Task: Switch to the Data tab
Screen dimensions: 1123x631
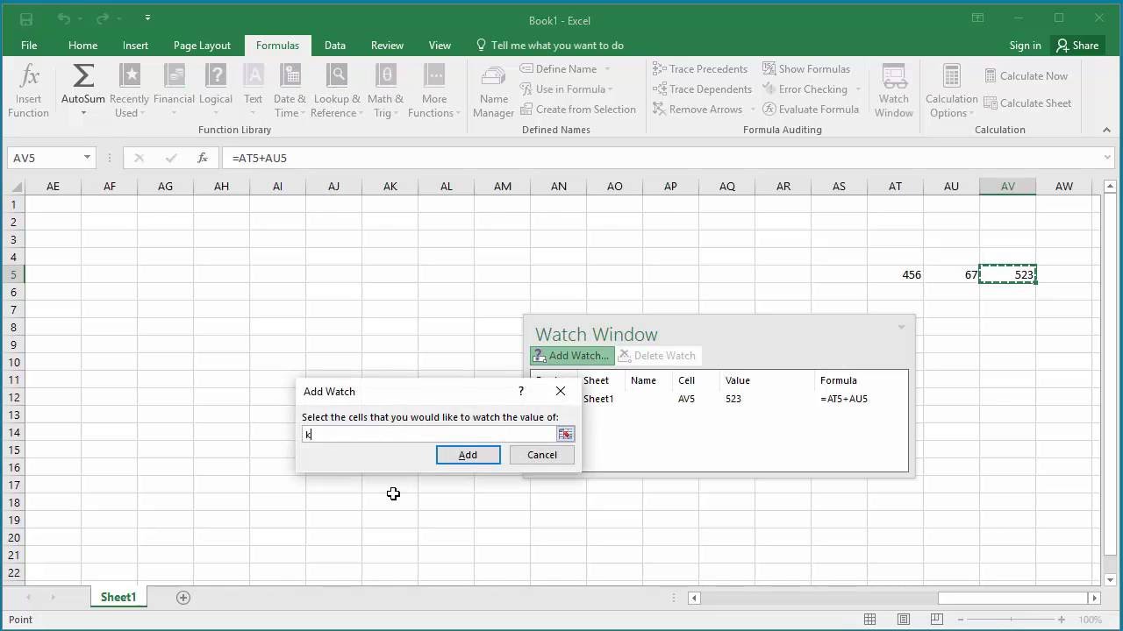Action: pyautogui.click(x=334, y=46)
